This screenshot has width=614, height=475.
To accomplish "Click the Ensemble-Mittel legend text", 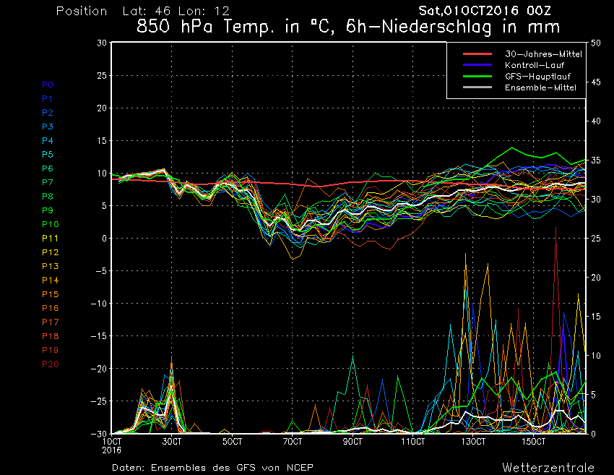I will coord(540,87).
